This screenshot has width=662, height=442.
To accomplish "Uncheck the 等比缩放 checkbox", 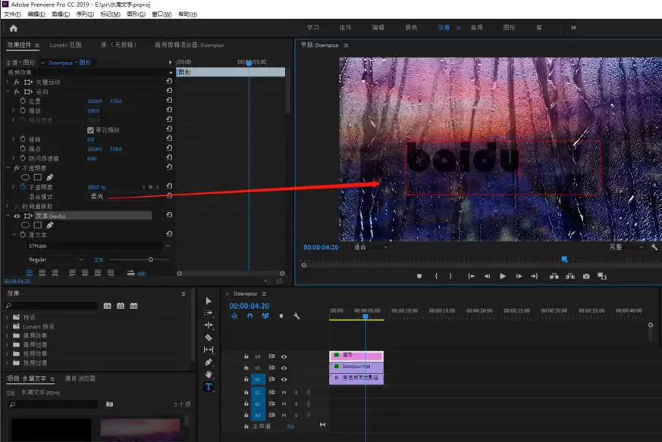I will coord(89,129).
